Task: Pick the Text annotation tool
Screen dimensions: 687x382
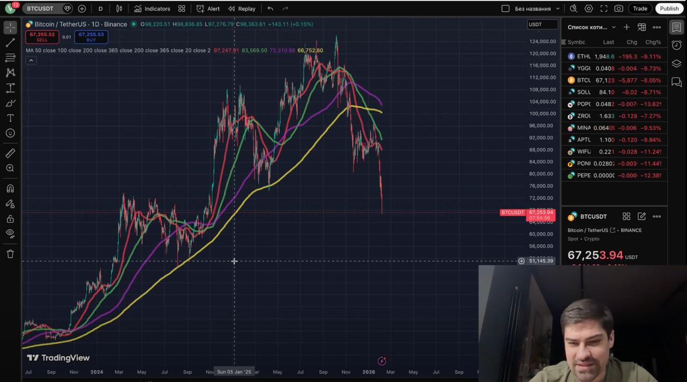Action: pyautogui.click(x=10, y=118)
